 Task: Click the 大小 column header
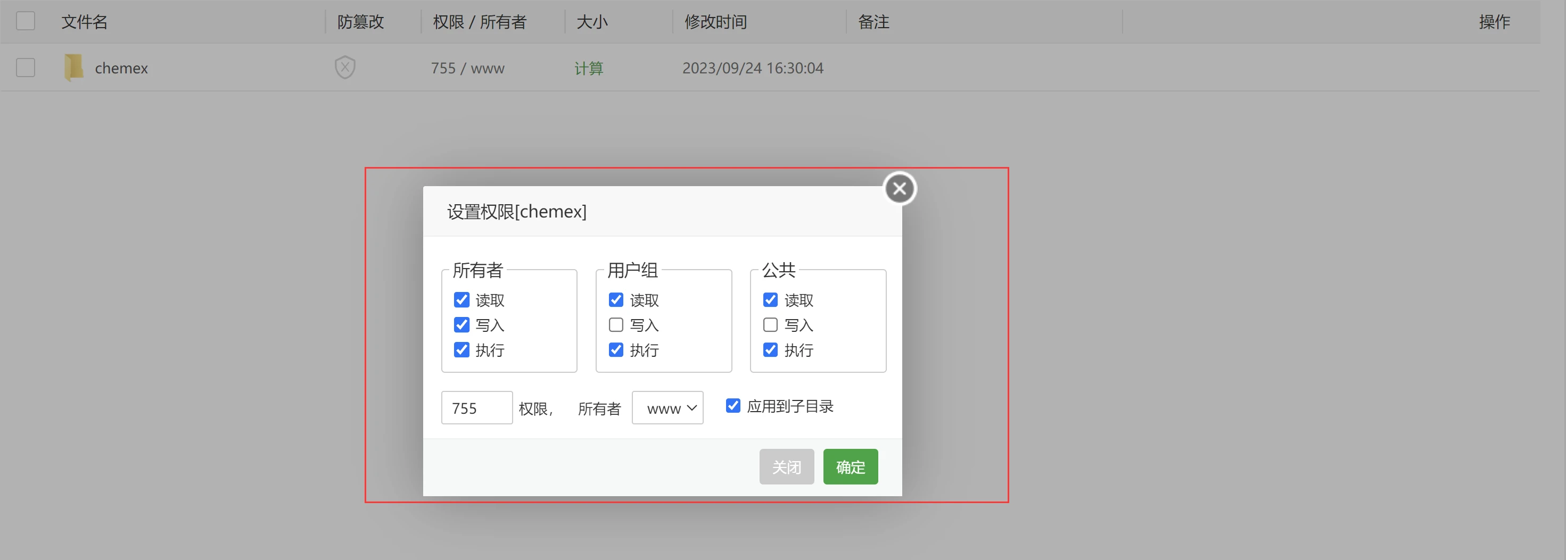(592, 22)
